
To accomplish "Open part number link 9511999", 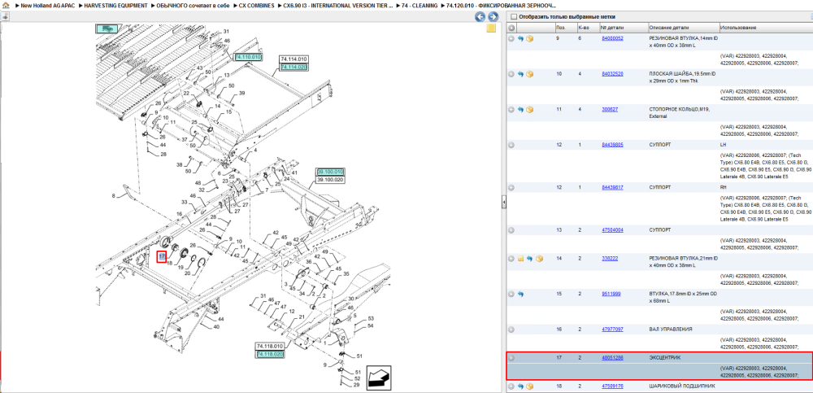I will tap(611, 294).
